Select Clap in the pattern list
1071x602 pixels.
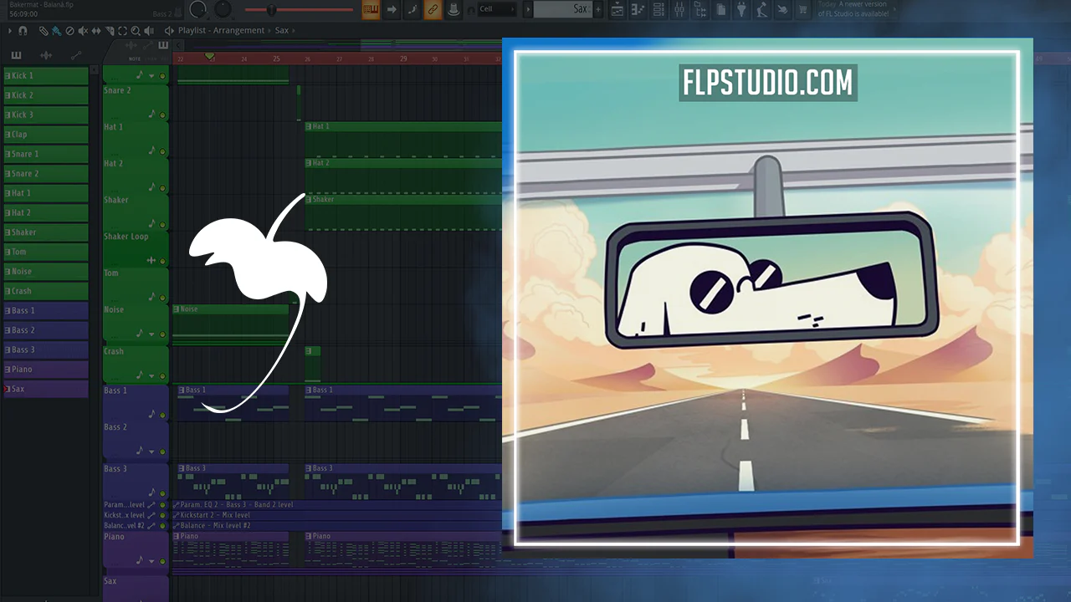pyautogui.click(x=46, y=135)
